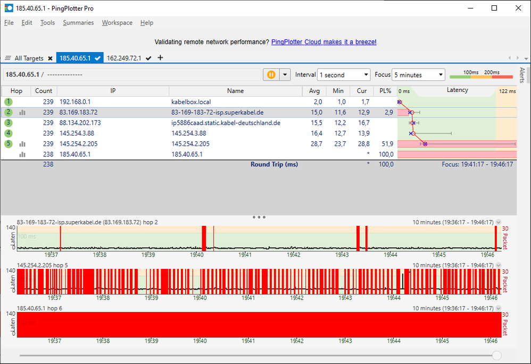Screen dimensions: 531x364
Task: Click the Name column header
Action: click(235, 91)
